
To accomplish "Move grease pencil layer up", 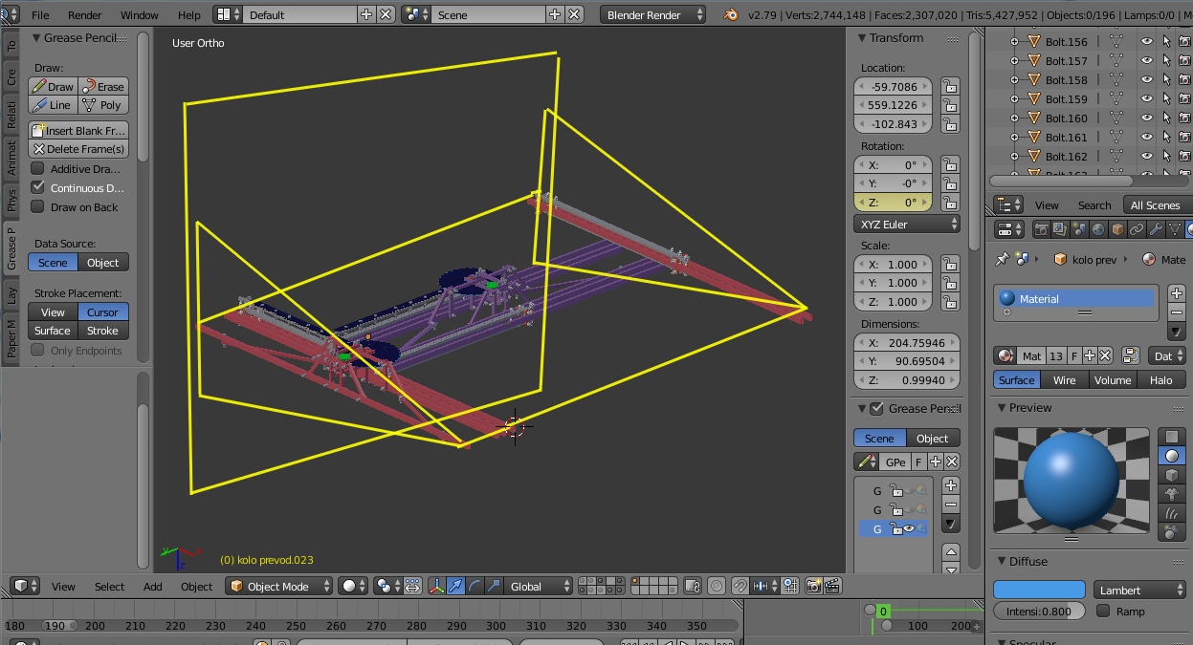I will [x=950, y=552].
